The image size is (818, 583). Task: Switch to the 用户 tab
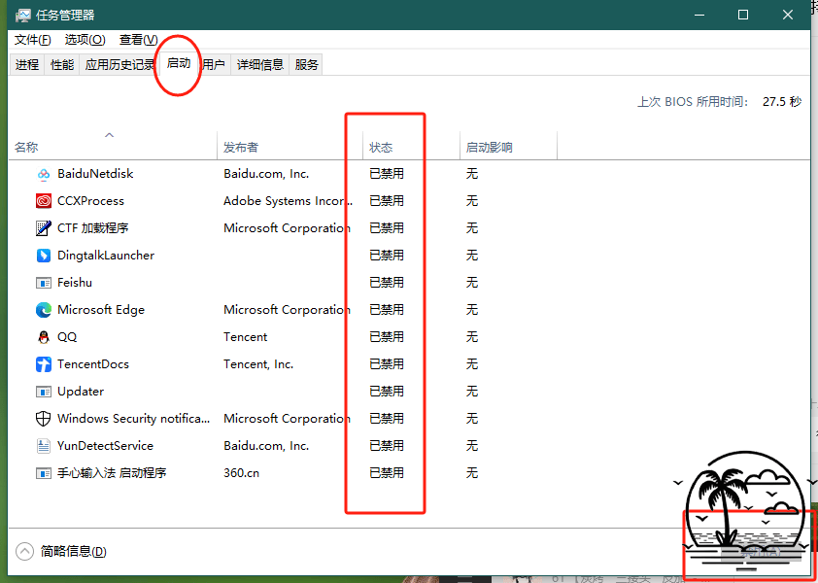coord(214,65)
